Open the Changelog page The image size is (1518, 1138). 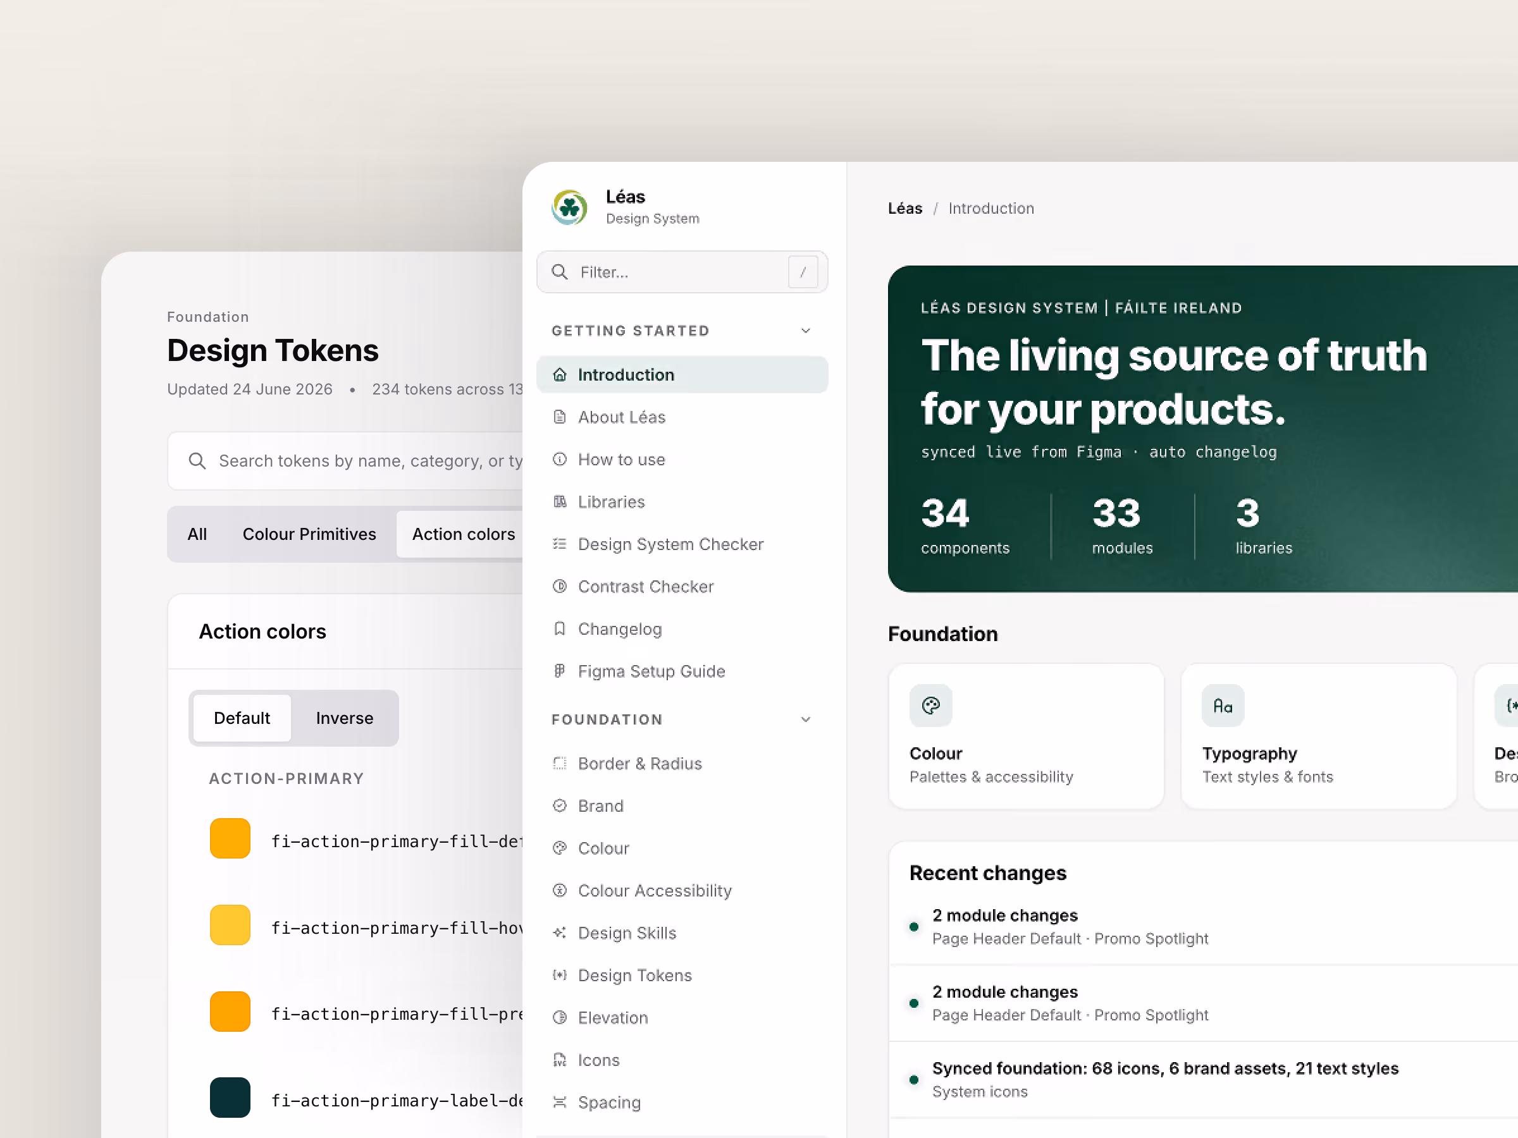pyautogui.click(x=682, y=629)
